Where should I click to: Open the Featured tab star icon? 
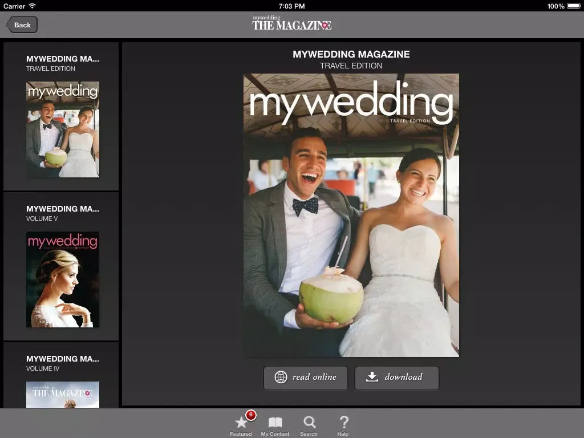pos(241,423)
